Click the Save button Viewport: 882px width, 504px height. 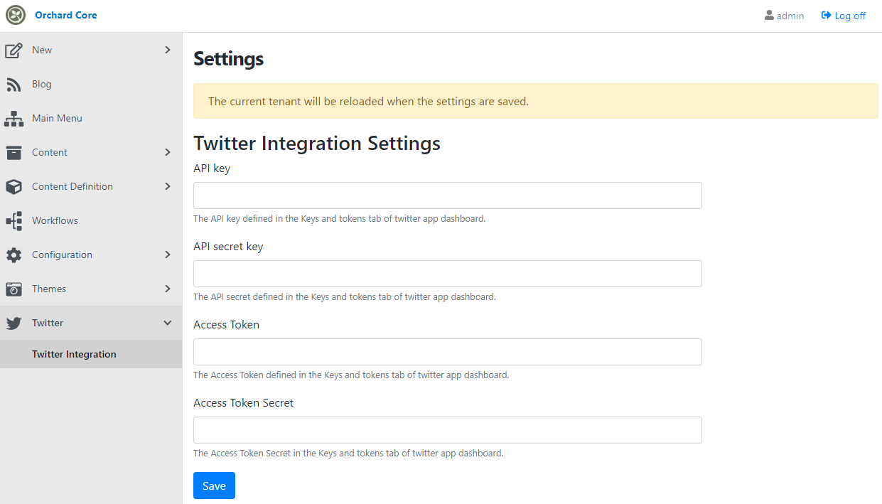tap(214, 486)
